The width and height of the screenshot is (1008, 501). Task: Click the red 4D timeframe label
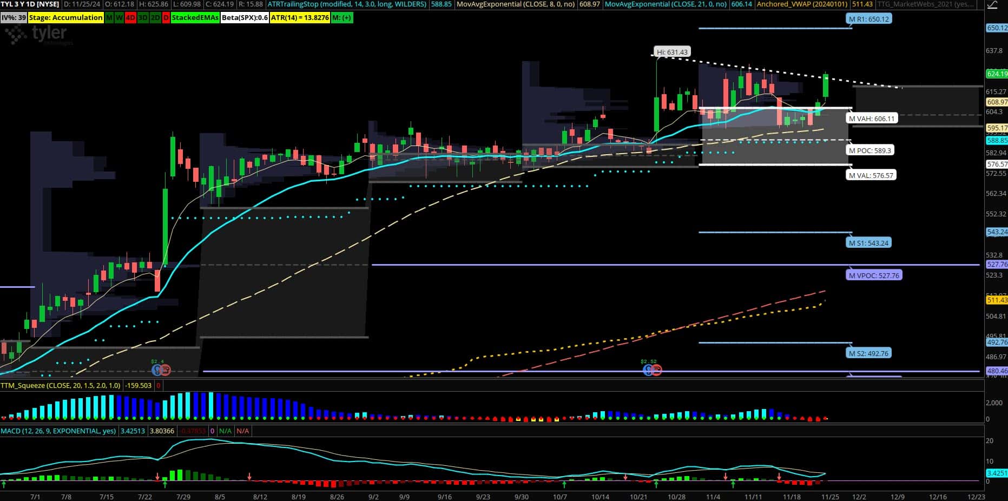coord(130,17)
